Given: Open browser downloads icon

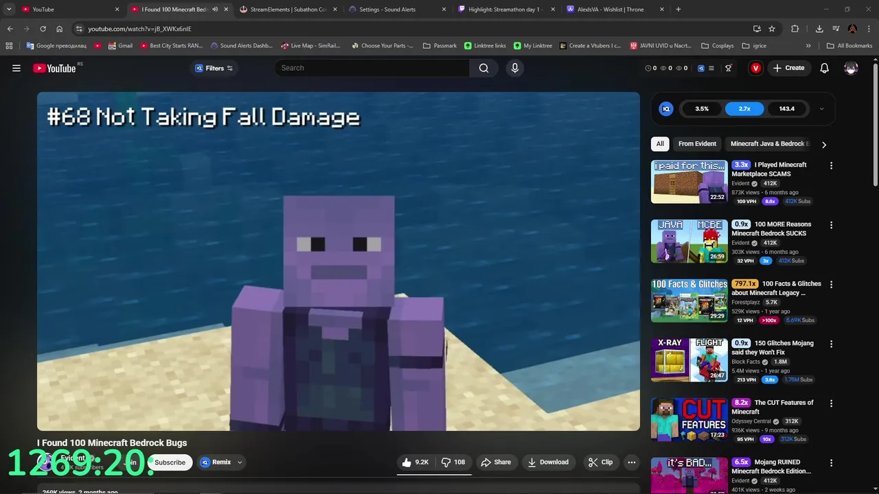Looking at the screenshot, I should (x=819, y=29).
